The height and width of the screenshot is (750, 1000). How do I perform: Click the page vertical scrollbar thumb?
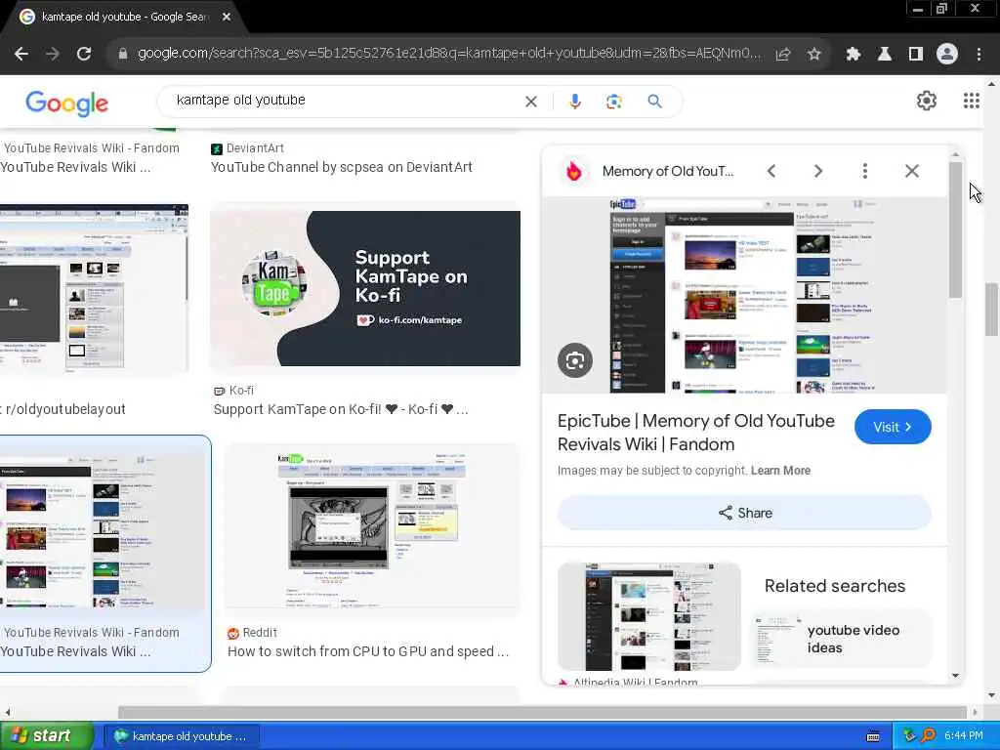pyautogui.click(x=992, y=310)
